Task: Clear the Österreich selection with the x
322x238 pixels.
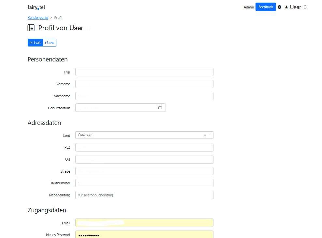Action: pyautogui.click(x=205, y=135)
